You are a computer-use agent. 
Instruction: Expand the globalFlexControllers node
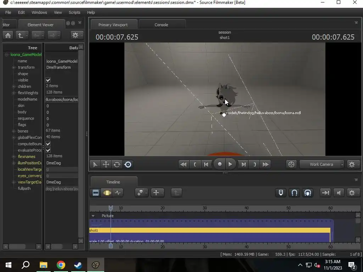pyautogui.click(x=14, y=137)
